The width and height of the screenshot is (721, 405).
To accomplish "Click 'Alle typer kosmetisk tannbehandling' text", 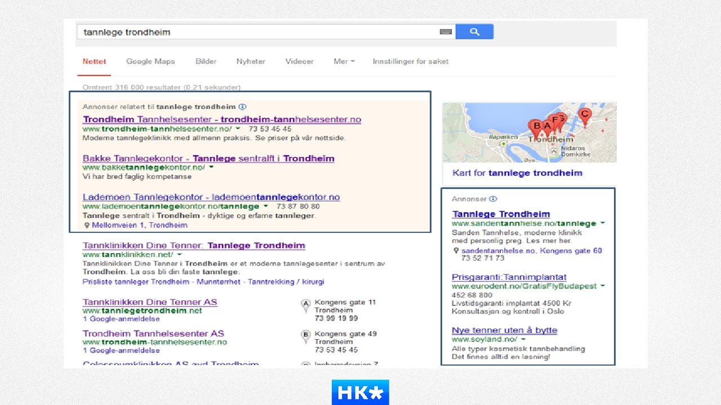I will (x=518, y=349).
